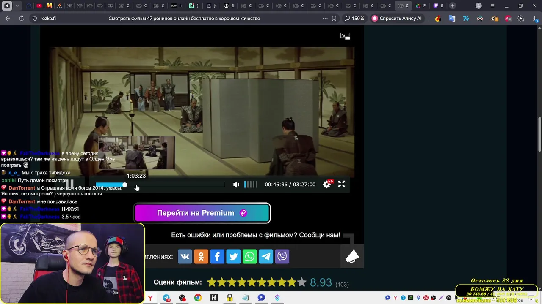Open Telegram from the taskbar

(x=166, y=298)
